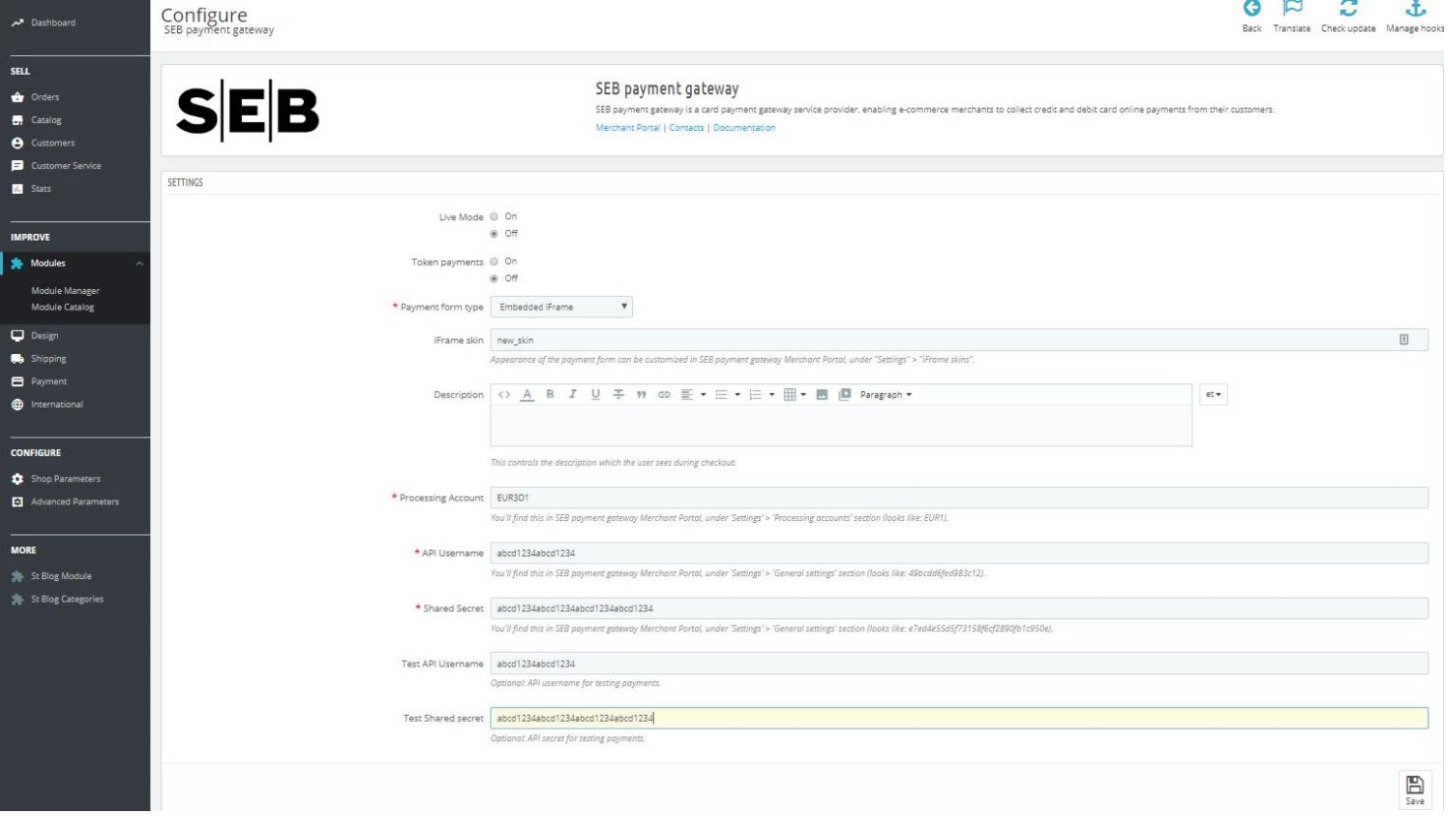
Task: Click the Test Shared secret field
Action: pyautogui.click(x=959, y=719)
